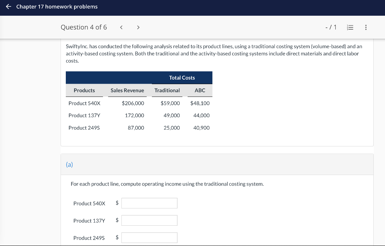The height and width of the screenshot is (246, 385).
Task: Click the 44,000 ABC cost cell
Action: [x=202, y=116]
